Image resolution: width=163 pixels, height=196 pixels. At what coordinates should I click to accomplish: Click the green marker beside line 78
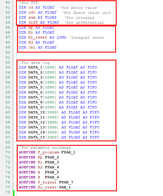coord(14,193)
